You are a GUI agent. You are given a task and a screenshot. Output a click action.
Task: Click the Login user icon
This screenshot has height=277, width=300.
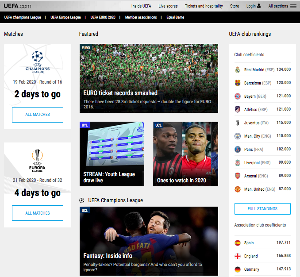(x=259, y=6)
